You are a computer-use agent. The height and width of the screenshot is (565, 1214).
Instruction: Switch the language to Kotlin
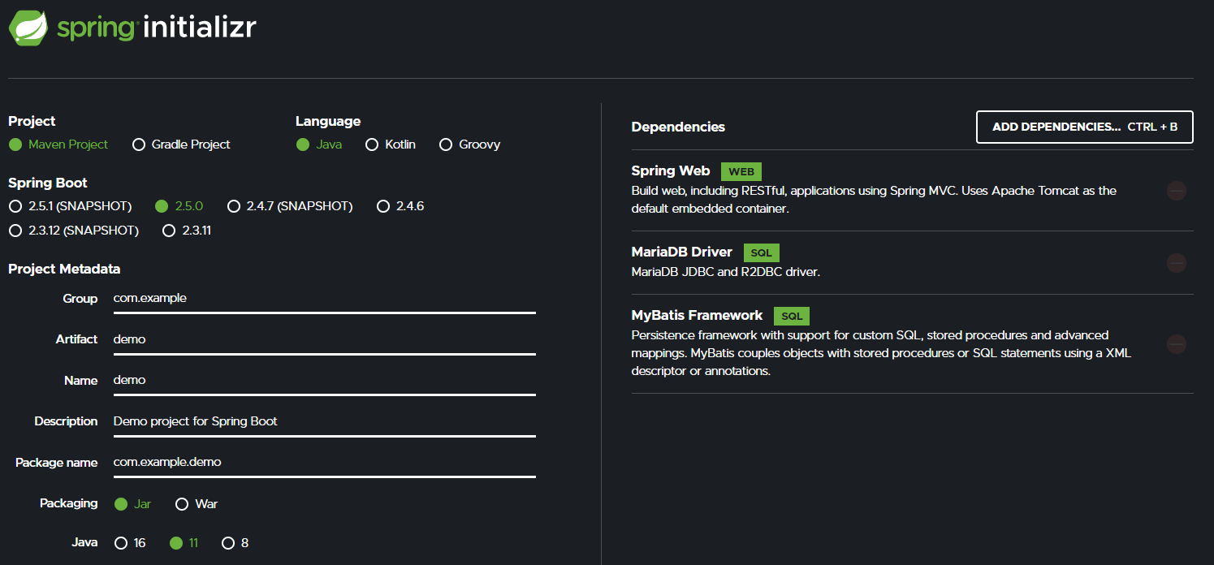[391, 144]
